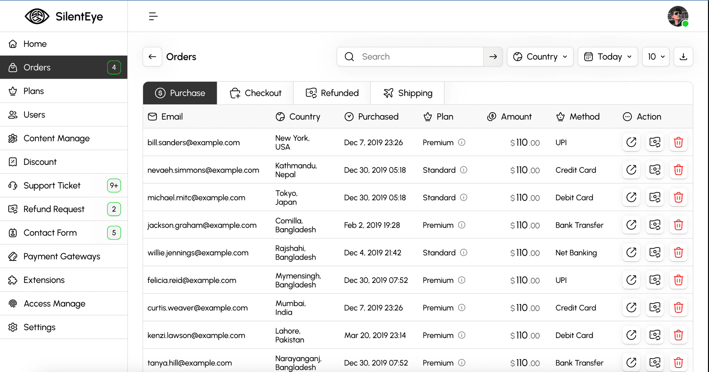This screenshot has height=372, width=709.
Task: Click into the Search input field
Action: (x=410, y=56)
